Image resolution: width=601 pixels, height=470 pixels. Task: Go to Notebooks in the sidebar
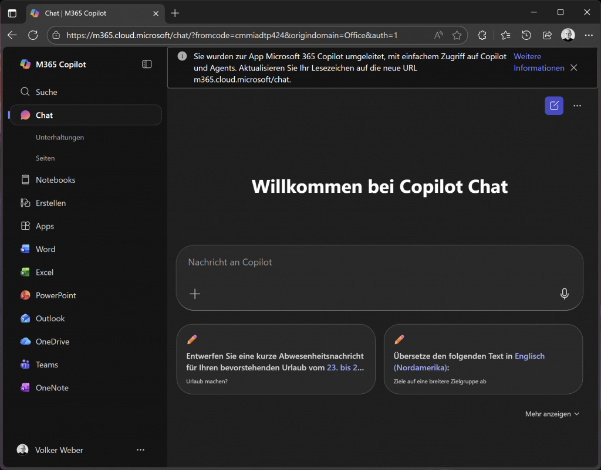55,180
